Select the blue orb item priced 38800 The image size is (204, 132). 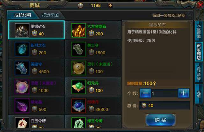tap(79, 106)
